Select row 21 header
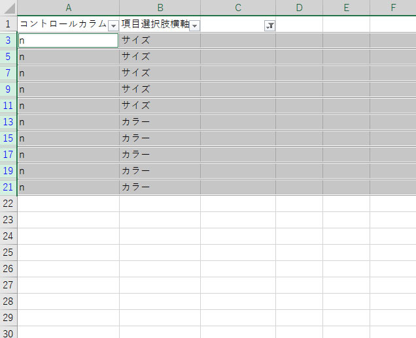 click(8, 187)
